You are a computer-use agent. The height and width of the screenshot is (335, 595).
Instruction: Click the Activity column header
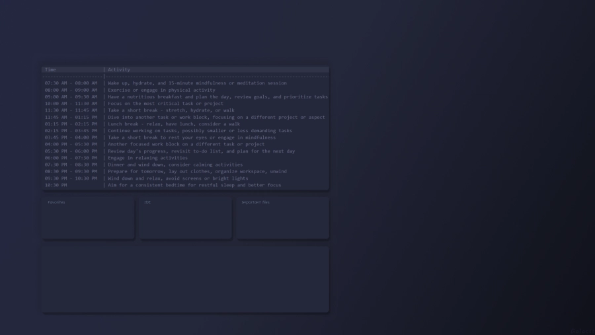[119, 69]
